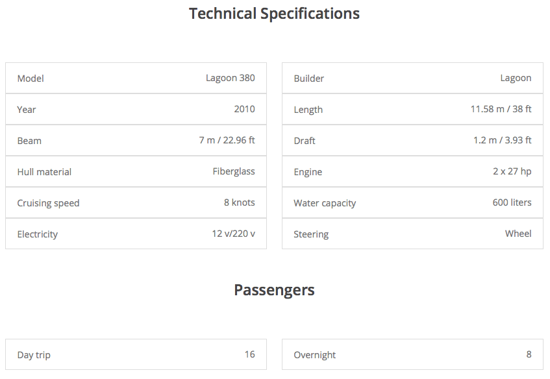550x379 pixels.
Task: Click the Lagoon 380 model value
Action: click(x=231, y=78)
